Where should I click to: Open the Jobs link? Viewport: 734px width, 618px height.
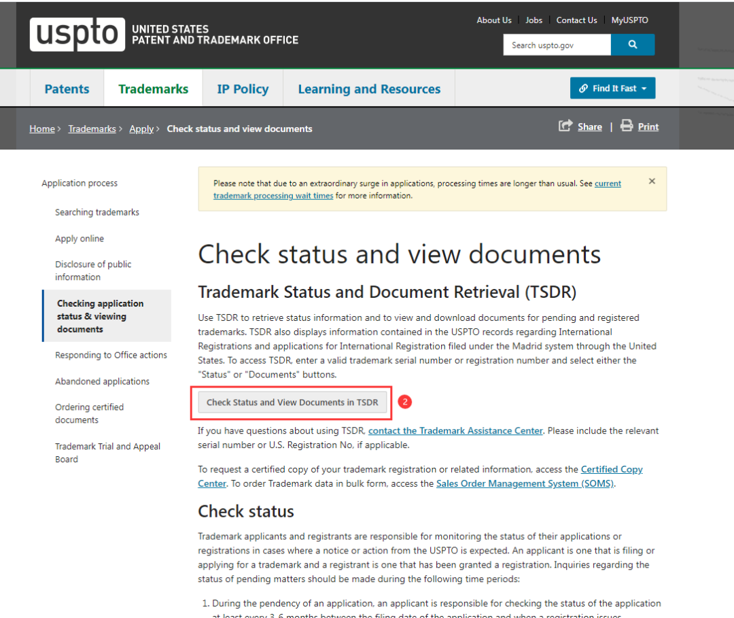tap(534, 20)
